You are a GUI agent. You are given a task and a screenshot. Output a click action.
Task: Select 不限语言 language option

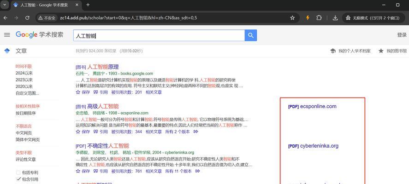24,126
